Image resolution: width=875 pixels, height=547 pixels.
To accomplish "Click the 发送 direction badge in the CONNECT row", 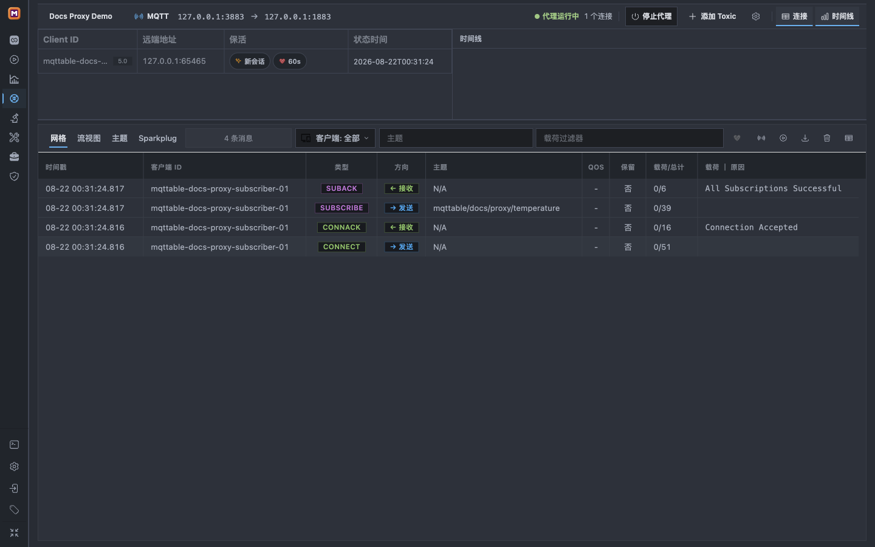I will [x=402, y=247].
